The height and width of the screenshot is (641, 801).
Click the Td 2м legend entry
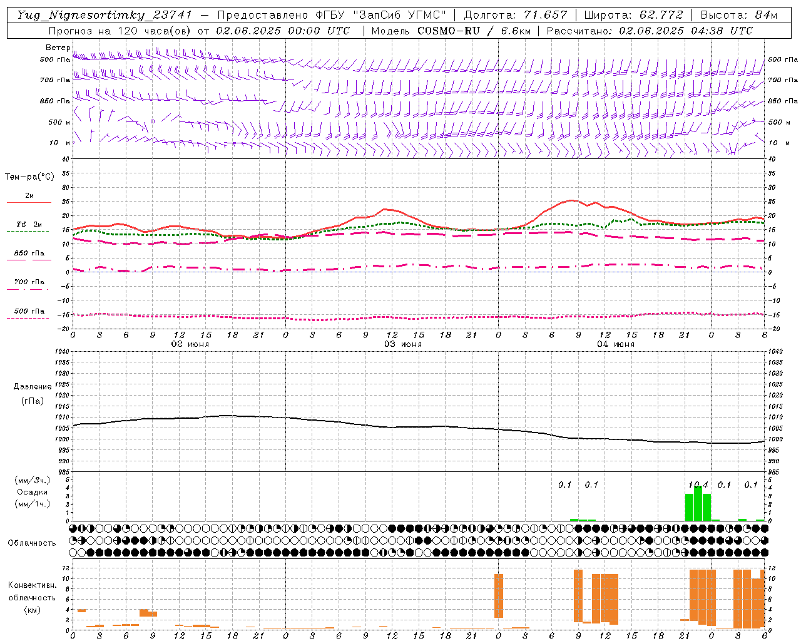[29, 224]
